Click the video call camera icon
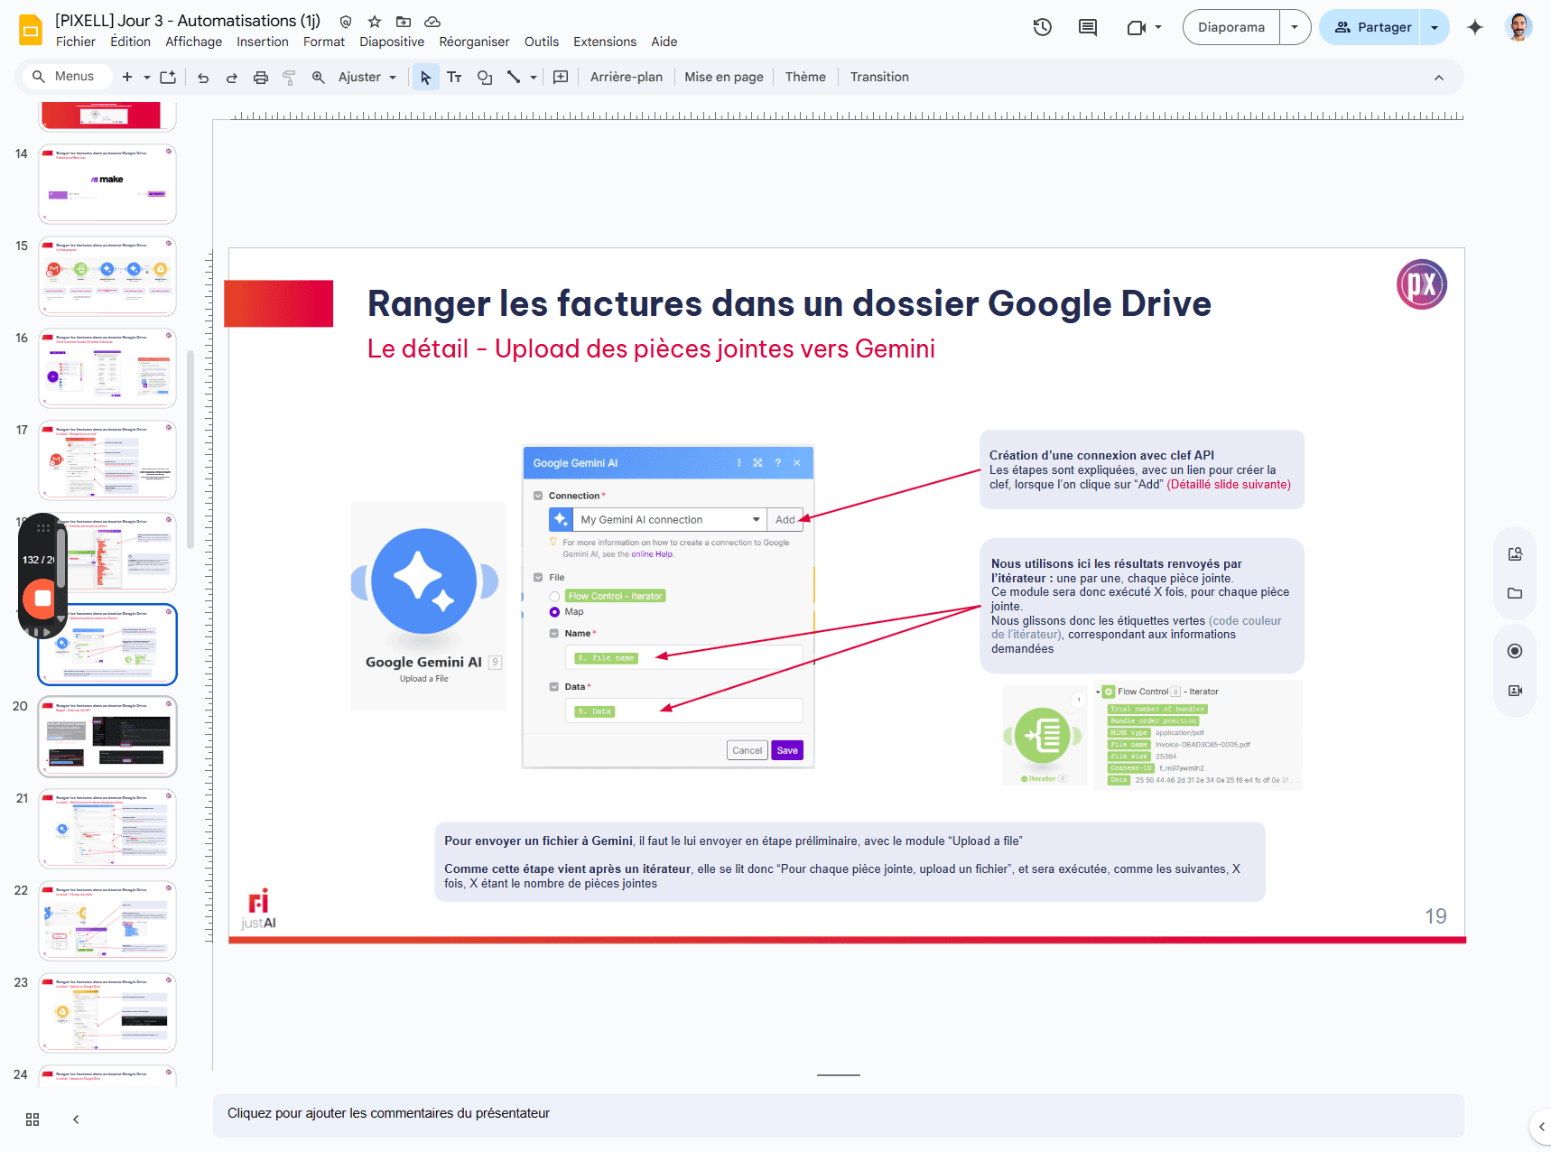Viewport: 1551px width, 1152px height. [x=1137, y=28]
